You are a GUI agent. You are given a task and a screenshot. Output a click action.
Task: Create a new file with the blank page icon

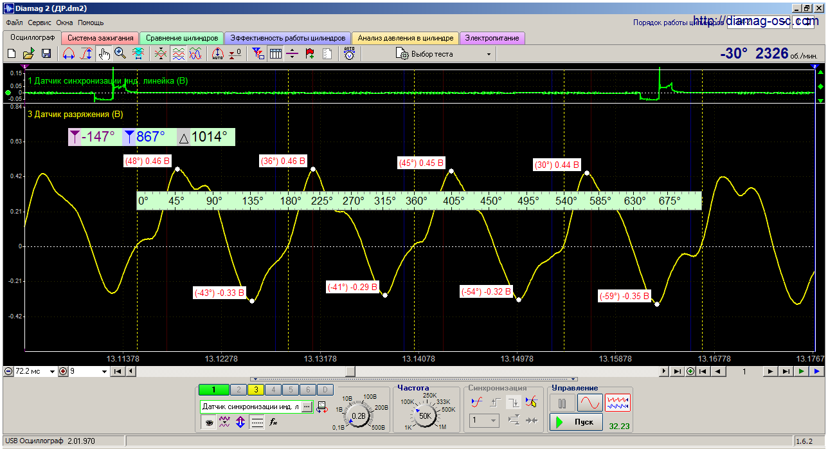point(11,54)
